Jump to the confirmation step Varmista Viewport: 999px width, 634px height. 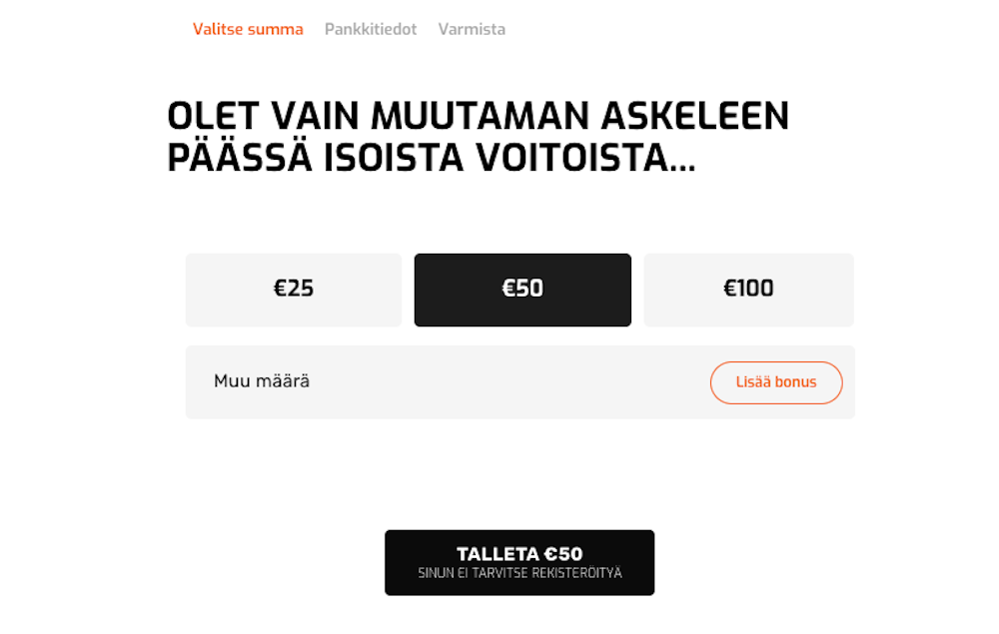coord(471,29)
